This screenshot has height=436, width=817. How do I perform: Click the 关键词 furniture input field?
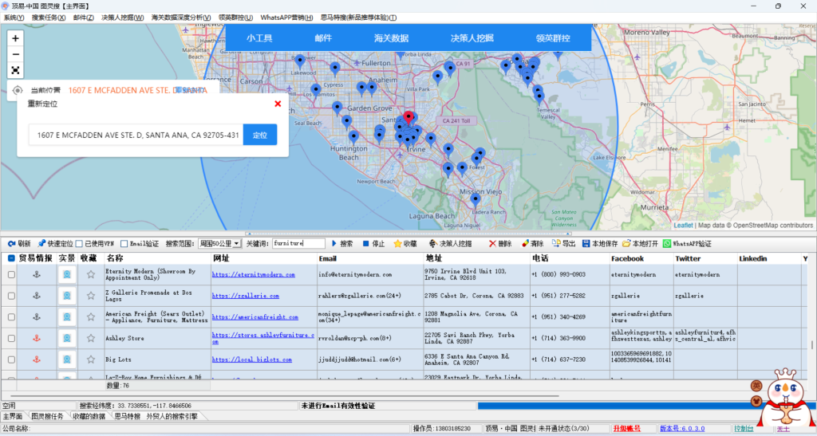[298, 244]
